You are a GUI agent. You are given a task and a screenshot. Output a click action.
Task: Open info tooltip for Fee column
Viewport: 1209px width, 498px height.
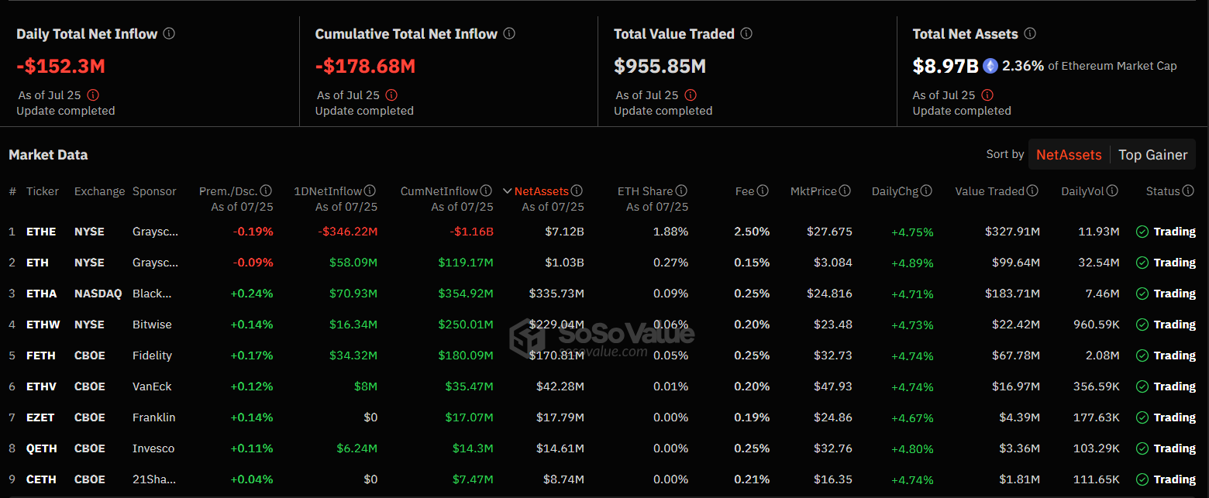(763, 191)
